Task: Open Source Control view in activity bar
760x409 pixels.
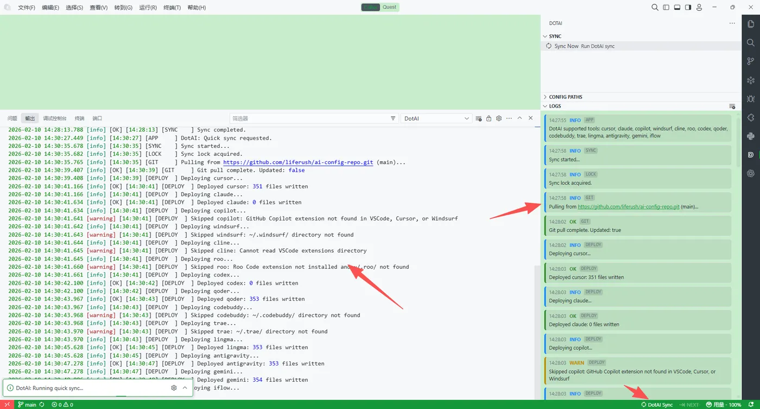Action: click(751, 61)
